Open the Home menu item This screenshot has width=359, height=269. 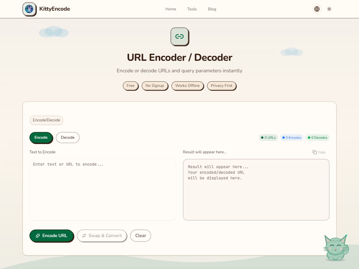click(171, 9)
